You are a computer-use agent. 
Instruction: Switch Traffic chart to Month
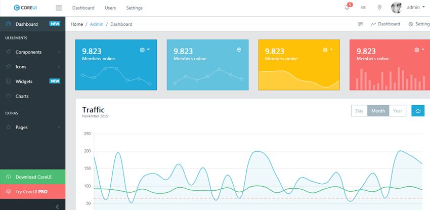click(378, 111)
